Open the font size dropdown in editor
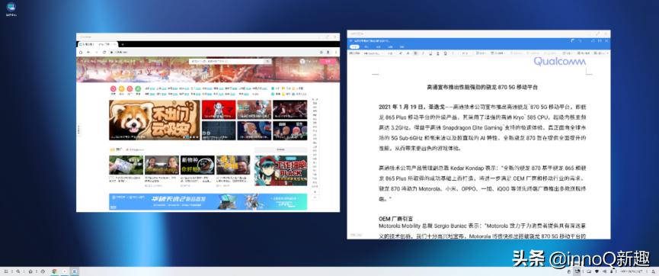The width and height of the screenshot is (659, 276). coord(391,53)
